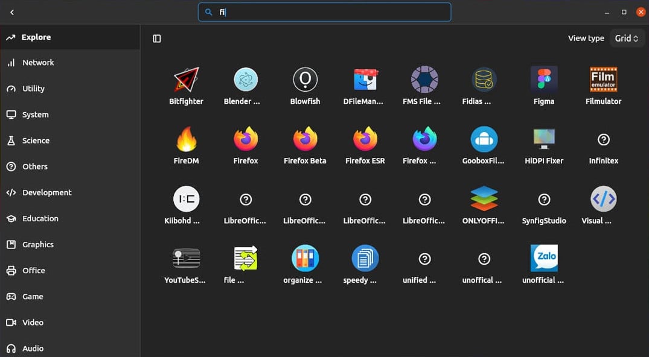
Task: Browse the Game category
Action: click(70, 297)
